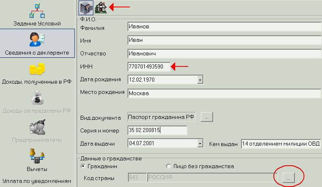Open Код страны selection ellipsis button
The height and width of the screenshot is (187, 322).
tap(289, 178)
